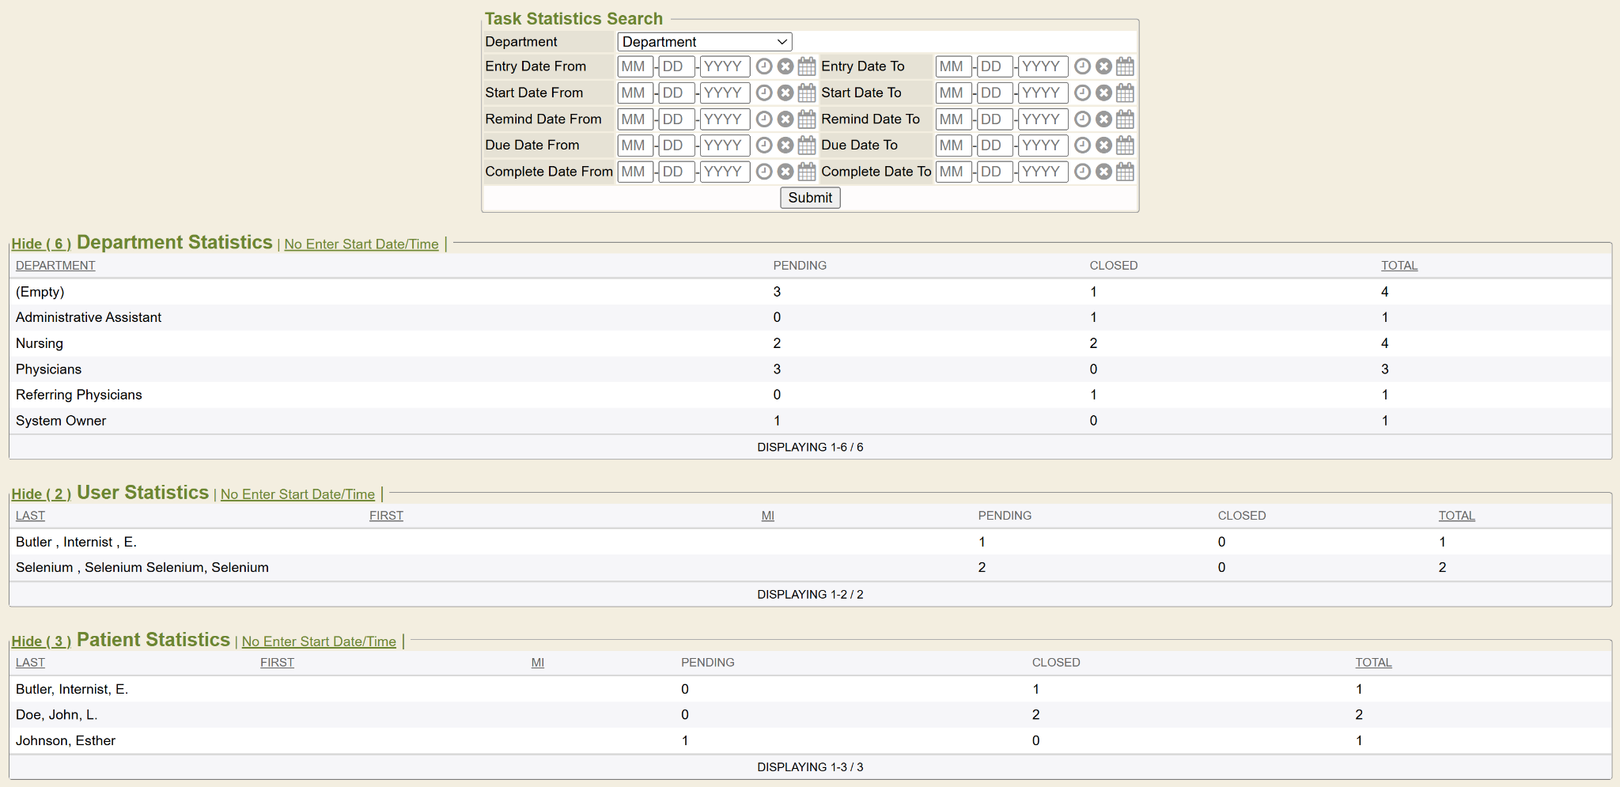Toggle No Enter Start Date/Time for Department Statistics
The image size is (1620, 787).
[x=361, y=244]
